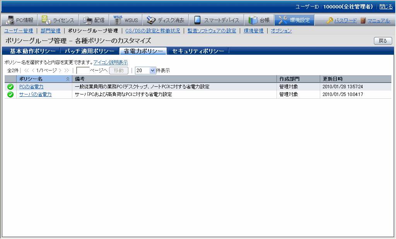The width and height of the screenshot is (396, 239).
Task: Click date cell 2010/01/25 10:04:17
Action: click(343, 94)
